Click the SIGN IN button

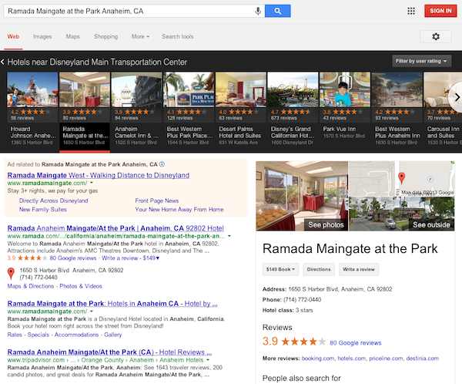(440, 11)
